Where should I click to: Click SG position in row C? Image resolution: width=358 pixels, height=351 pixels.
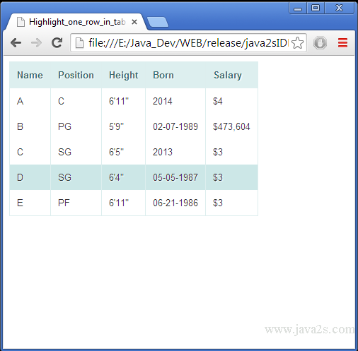(x=76, y=152)
